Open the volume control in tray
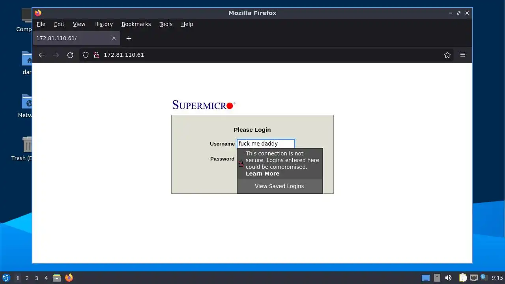505x284 pixels. point(449,278)
